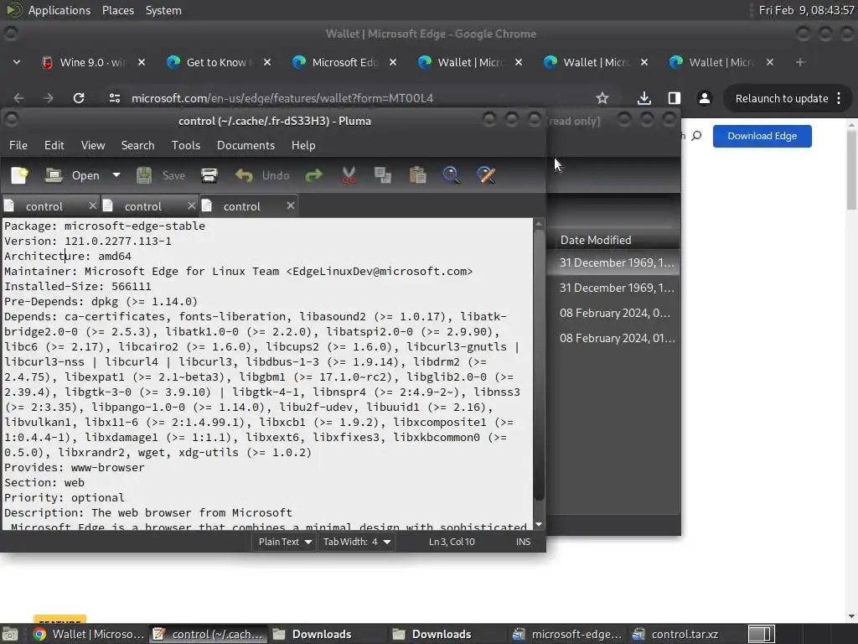Open the Search menu

pos(138,145)
